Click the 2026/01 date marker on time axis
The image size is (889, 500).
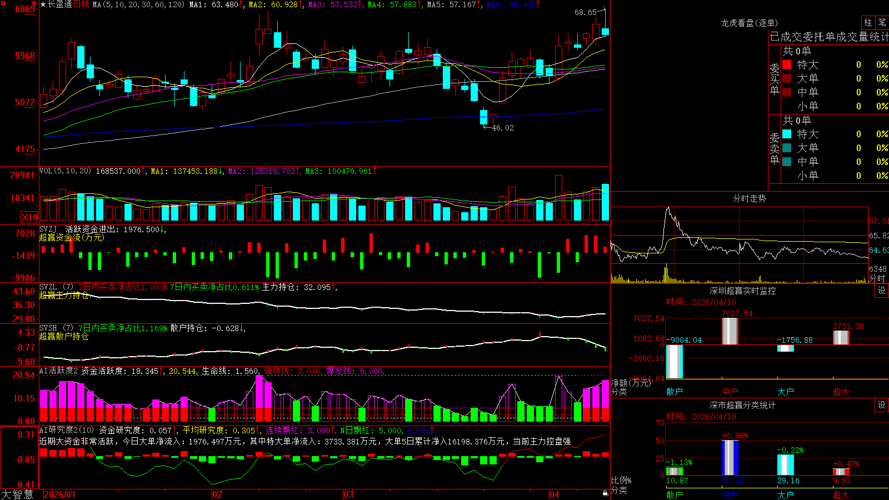click(x=59, y=494)
